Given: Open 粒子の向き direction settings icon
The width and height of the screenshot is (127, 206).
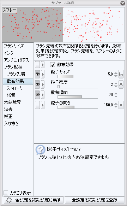Looking at the screenshot, I should (121, 105).
